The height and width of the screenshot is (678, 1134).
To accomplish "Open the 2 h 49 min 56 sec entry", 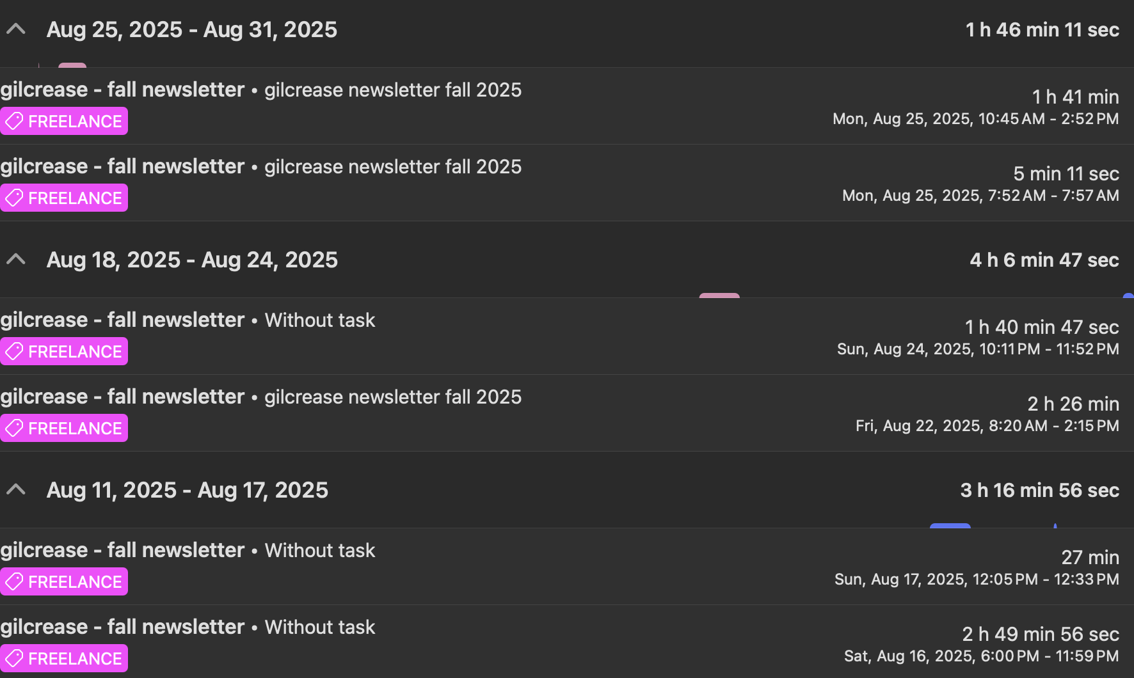I will pyautogui.click(x=567, y=642).
